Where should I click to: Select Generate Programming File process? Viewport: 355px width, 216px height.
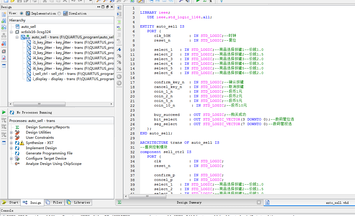[49, 153]
